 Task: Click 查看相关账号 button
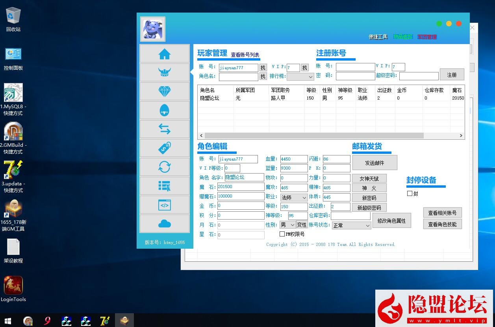point(442,212)
